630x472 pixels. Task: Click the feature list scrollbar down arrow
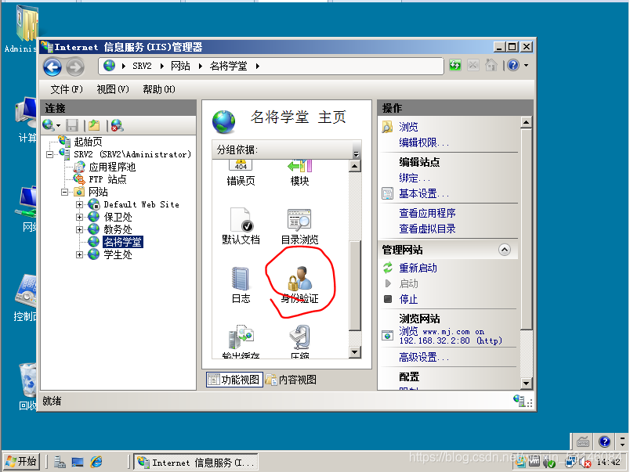[x=355, y=352]
